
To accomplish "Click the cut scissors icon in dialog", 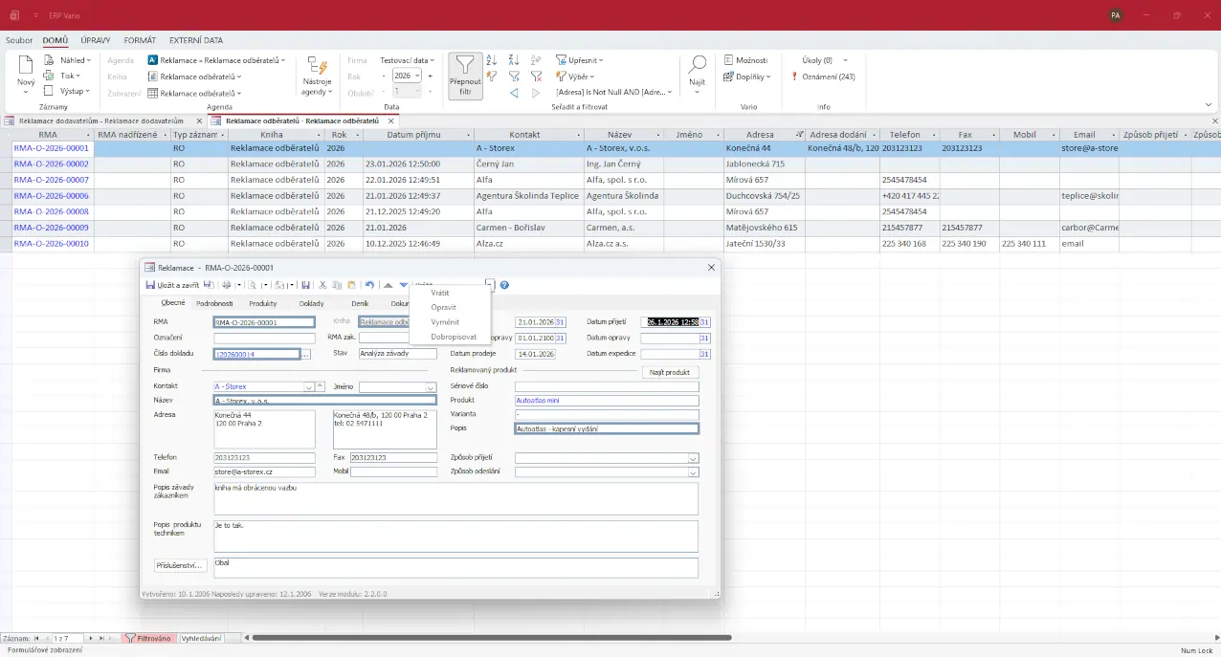I will (x=322, y=285).
